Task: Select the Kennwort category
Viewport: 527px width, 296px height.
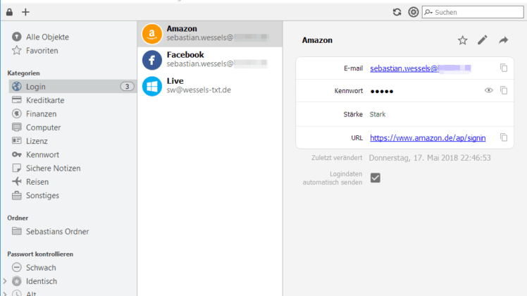Action: (x=35, y=155)
